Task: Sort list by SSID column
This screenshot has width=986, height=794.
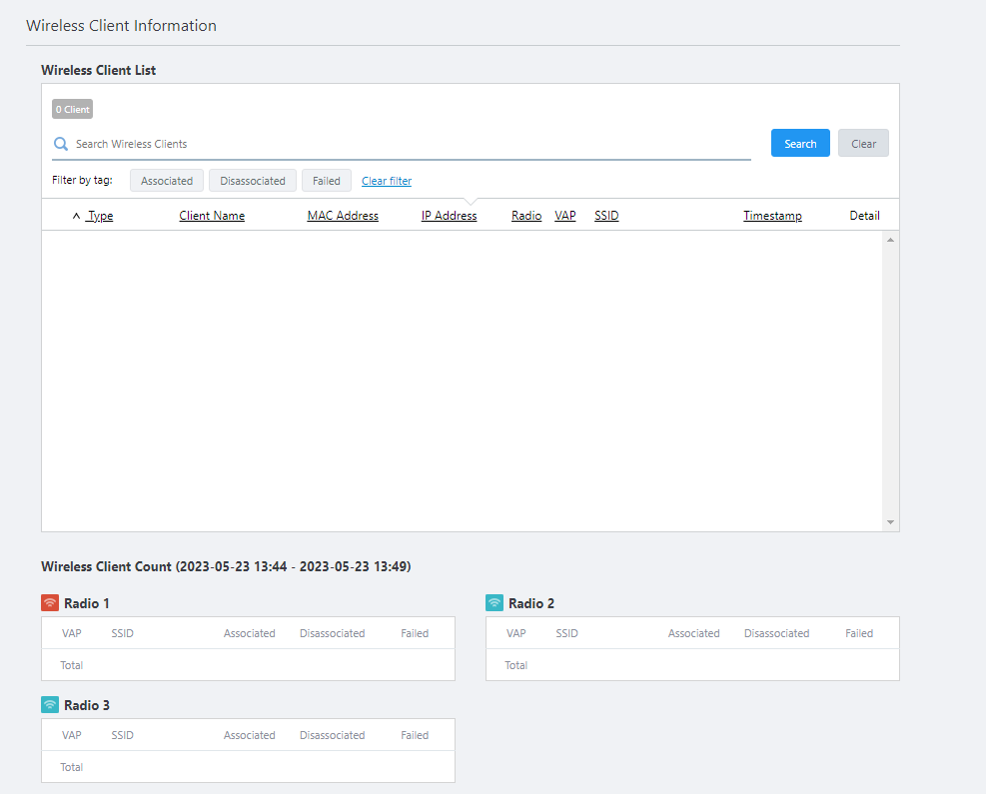Action: pyautogui.click(x=606, y=216)
